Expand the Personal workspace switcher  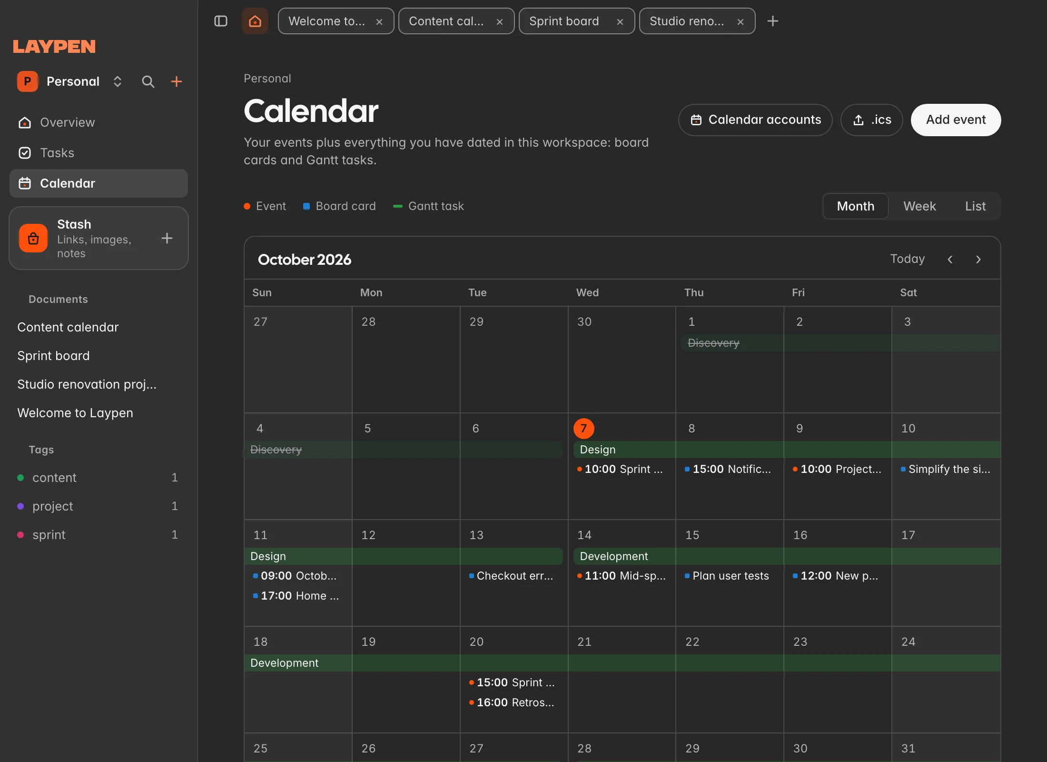[70, 81]
